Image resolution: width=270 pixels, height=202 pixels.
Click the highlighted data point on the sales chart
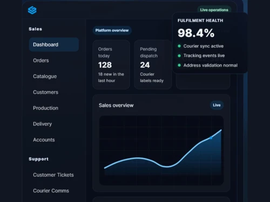coord(211,138)
